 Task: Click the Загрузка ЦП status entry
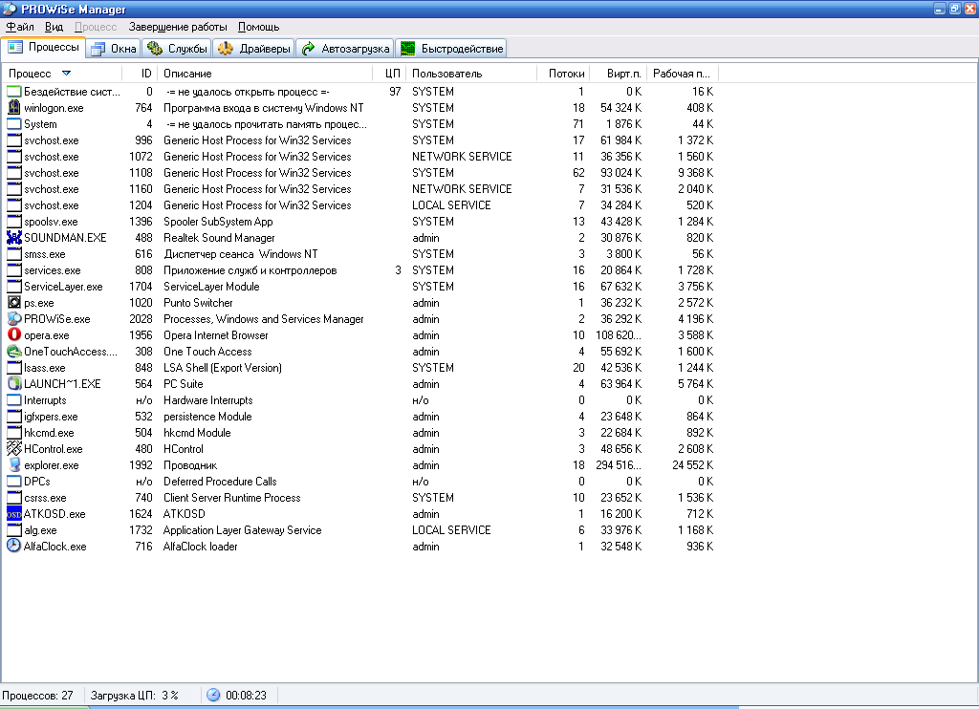[x=134, y=696]
